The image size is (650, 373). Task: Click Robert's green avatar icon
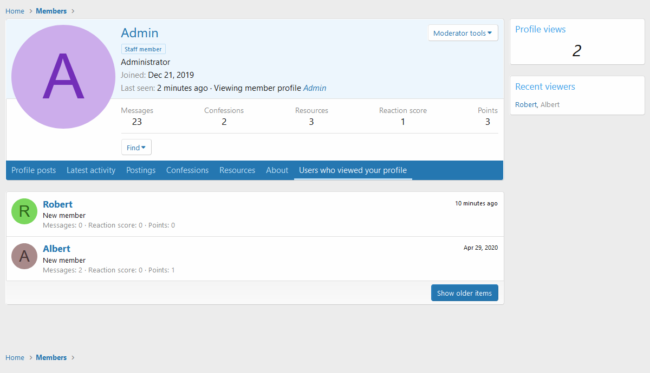[x=24, y=211]
